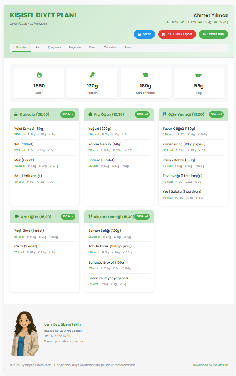Select the Cumartesi tab
The width and height of the screenshot is (236, 376).
(110, 48)
